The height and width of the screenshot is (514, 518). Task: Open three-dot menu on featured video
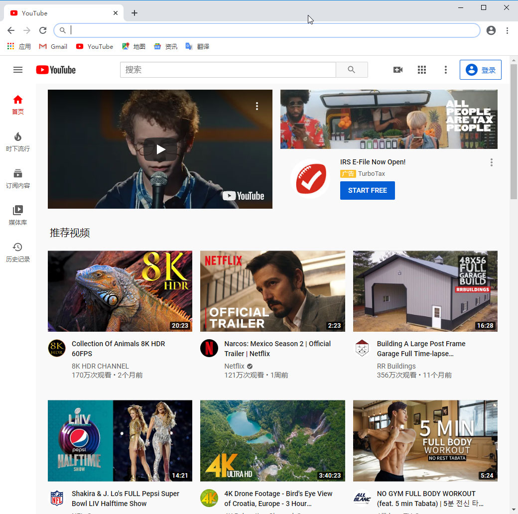pos(257,106)
